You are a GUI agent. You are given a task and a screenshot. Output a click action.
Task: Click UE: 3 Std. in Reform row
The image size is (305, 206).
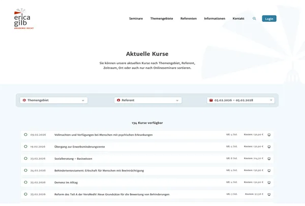point(232,194)
